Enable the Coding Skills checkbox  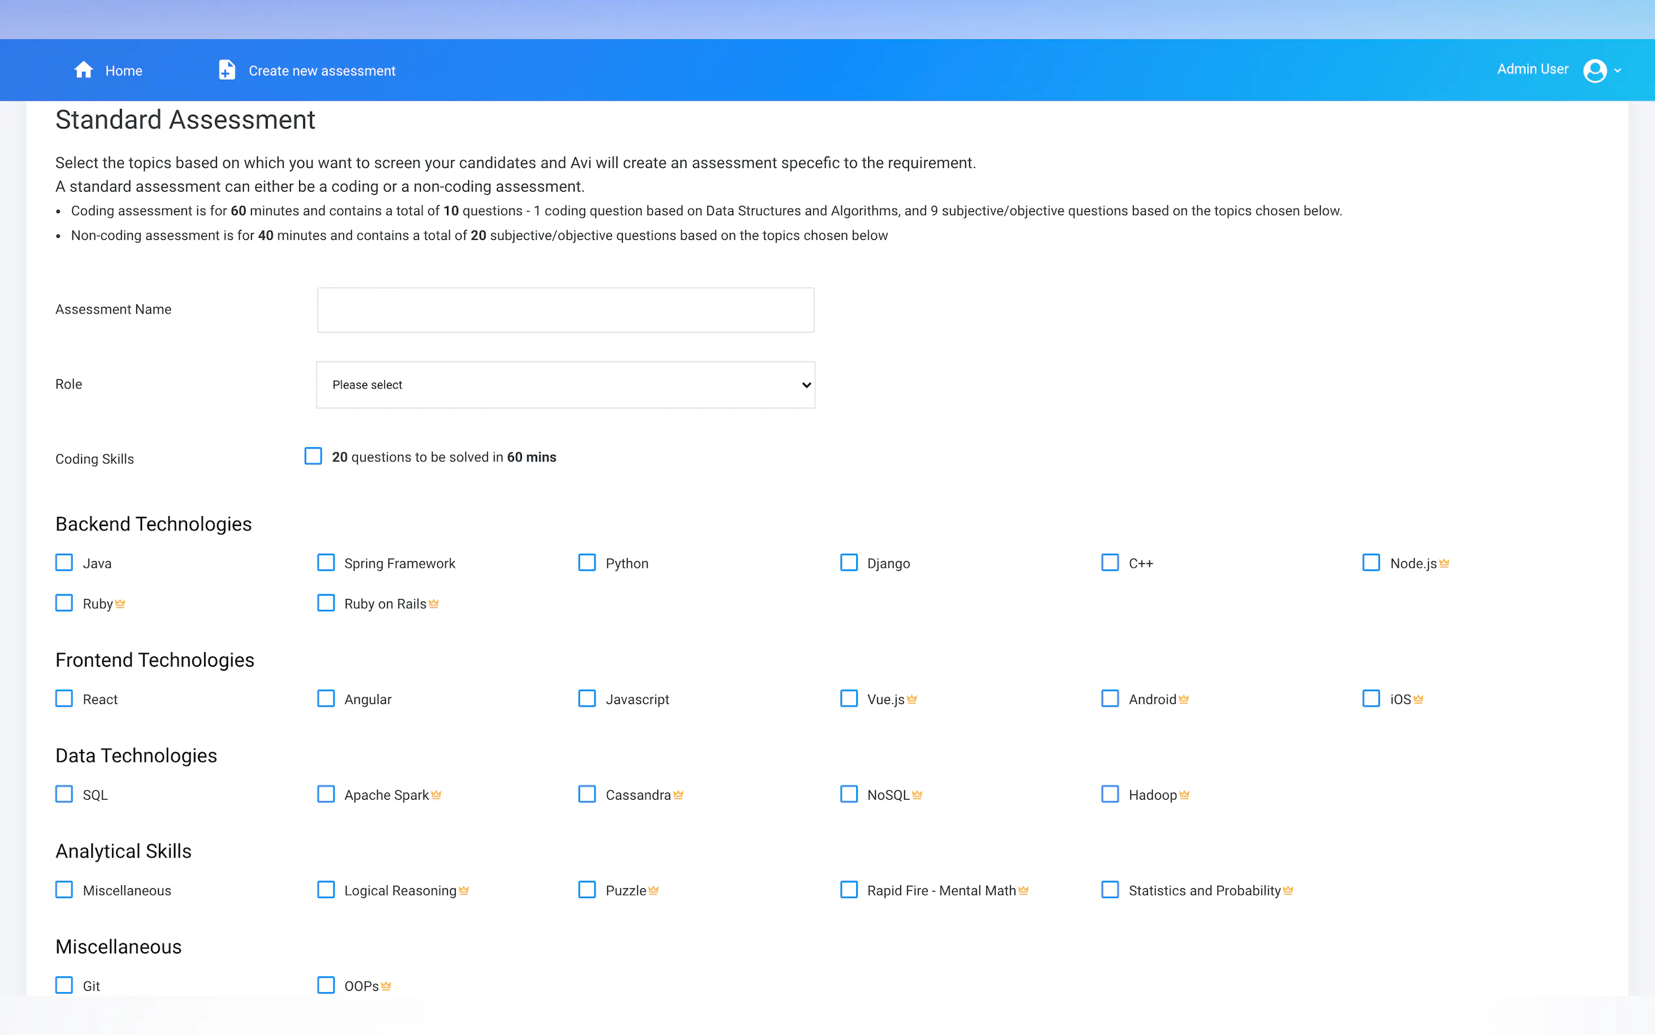click(313, 457)
